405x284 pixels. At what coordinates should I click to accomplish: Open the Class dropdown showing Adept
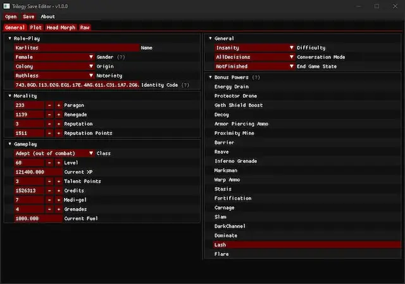pos(54,153)
